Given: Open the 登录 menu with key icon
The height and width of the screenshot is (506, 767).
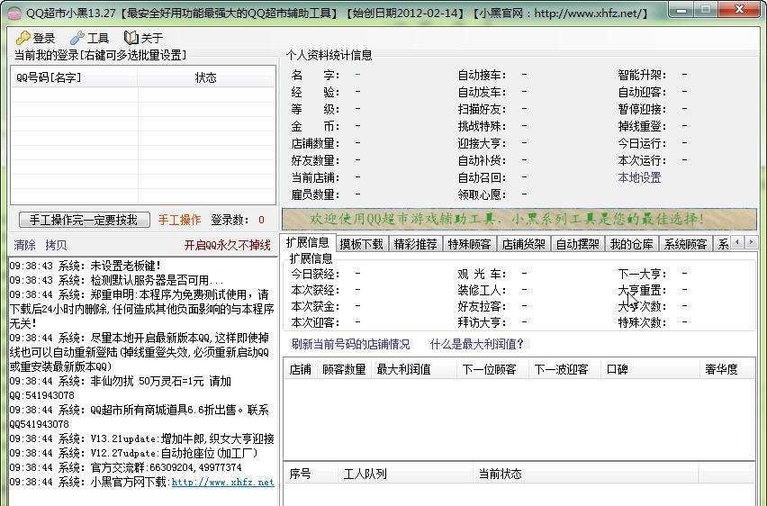Looking at the screenshot, I should (35, 38).
